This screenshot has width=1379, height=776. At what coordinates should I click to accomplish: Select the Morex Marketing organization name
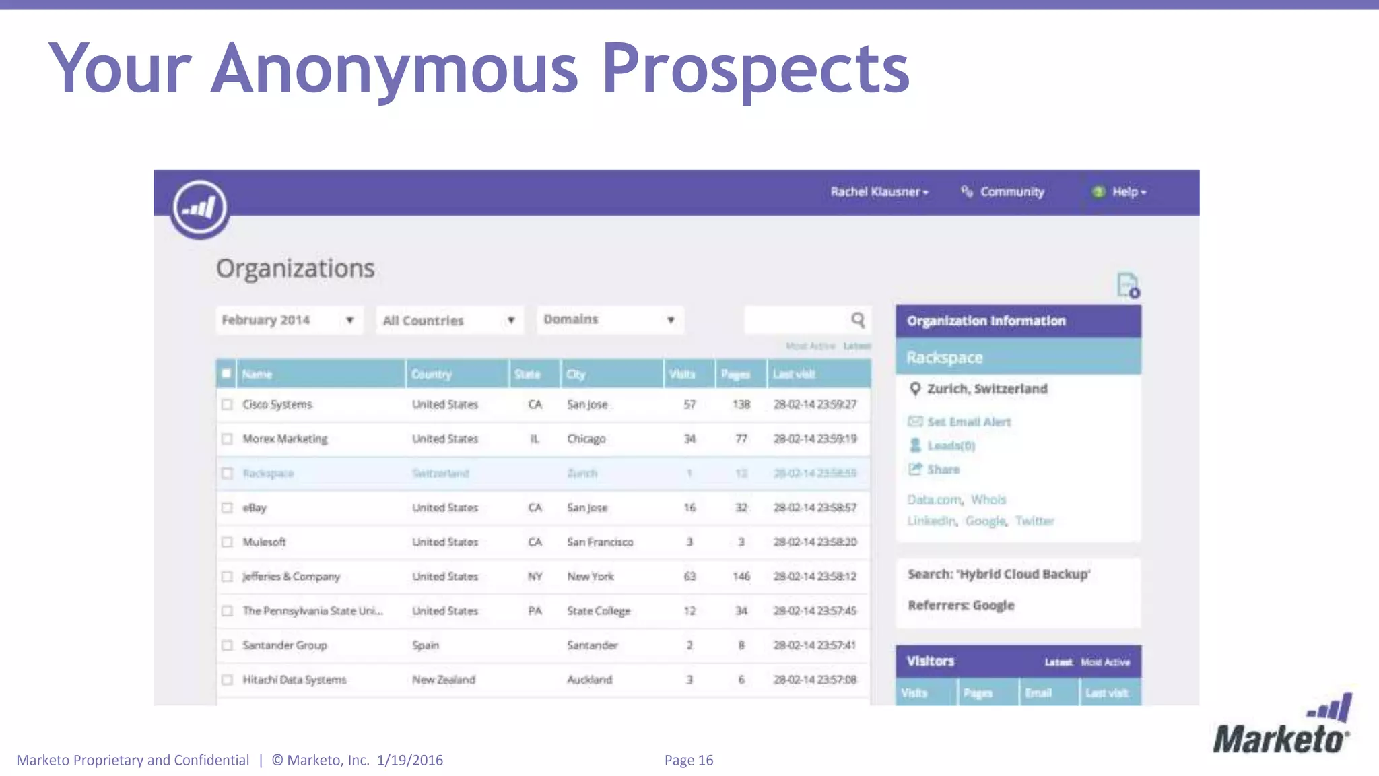(285, 439)
